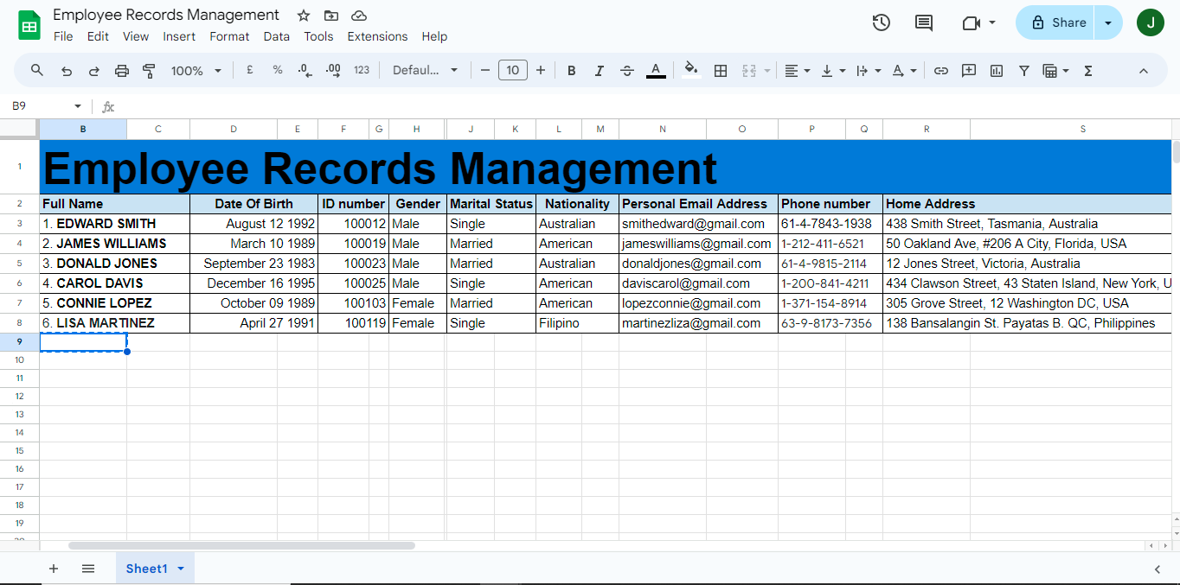Open the Edit menu
Screen dimensions: 1180x585
coord(98,36)
